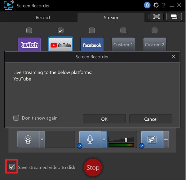Uncheck the checkbox above YouTube
Screen dimensions: 186x180
tap(60, 31)
